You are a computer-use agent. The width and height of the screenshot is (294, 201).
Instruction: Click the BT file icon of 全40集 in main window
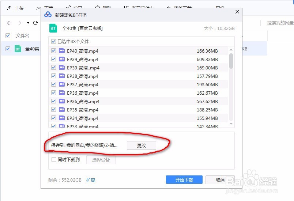click(18, 49)
